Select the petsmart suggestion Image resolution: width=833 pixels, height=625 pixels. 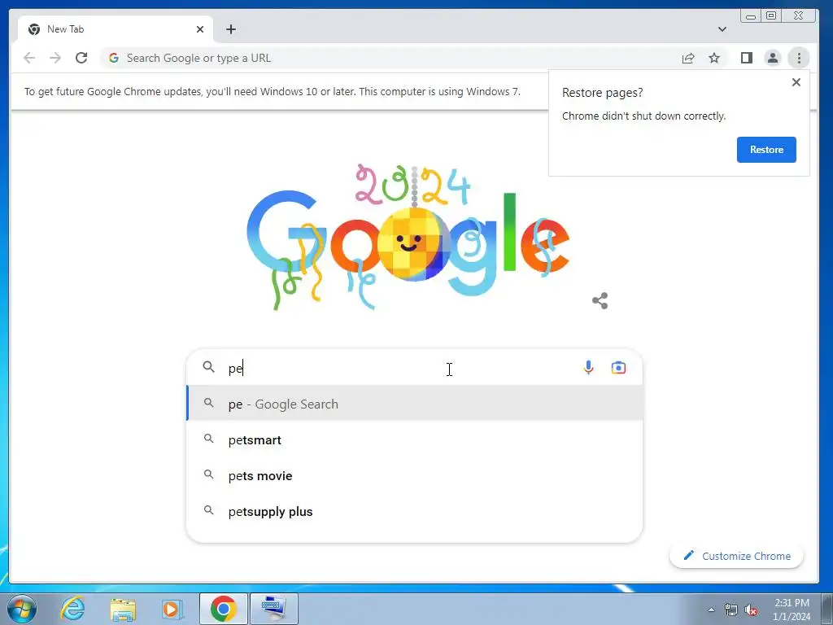414,440
